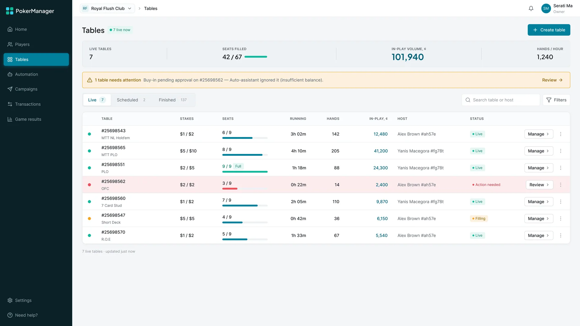580x326 pixels.
Task: Click the Create table button
Action: click(549, 30)
